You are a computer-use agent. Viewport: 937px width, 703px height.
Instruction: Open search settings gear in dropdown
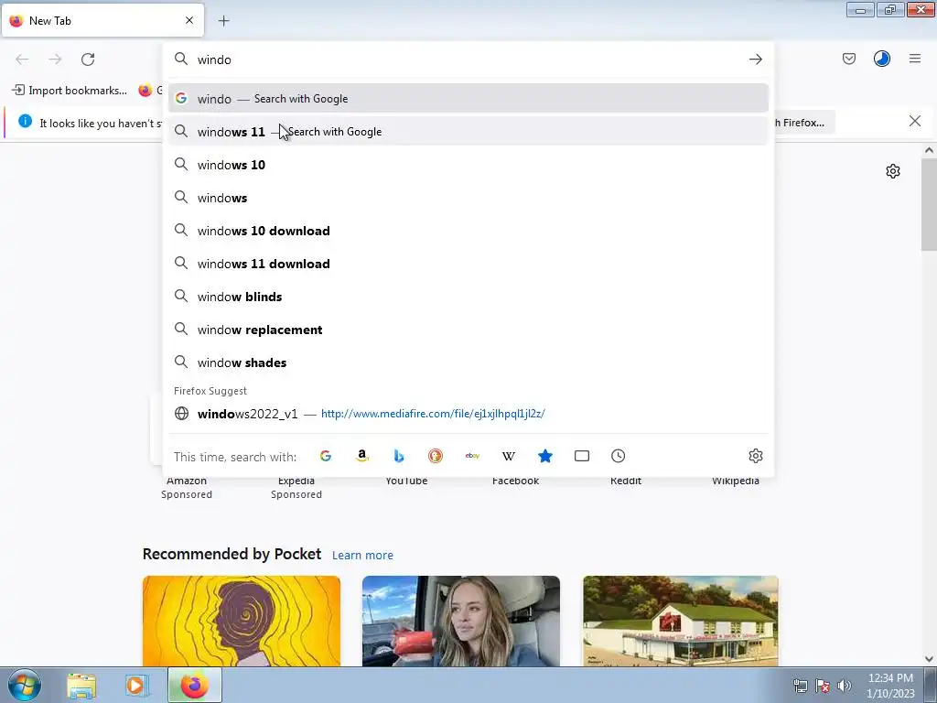click(755, 456)
